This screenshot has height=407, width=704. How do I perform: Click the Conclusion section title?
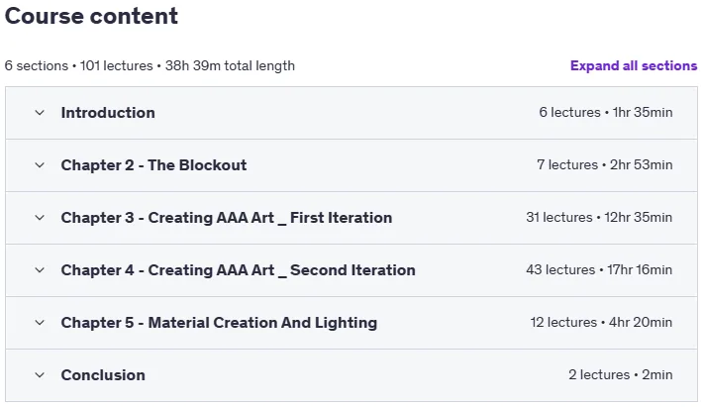(103, 375)
